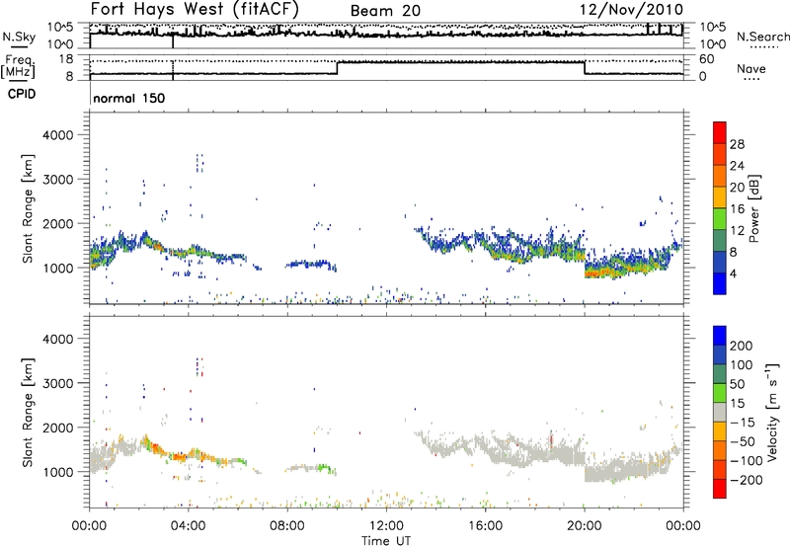Viewport: 790px width, 547px height.
Task: Click the '08:00' time axis tick label
Action: 287,526
